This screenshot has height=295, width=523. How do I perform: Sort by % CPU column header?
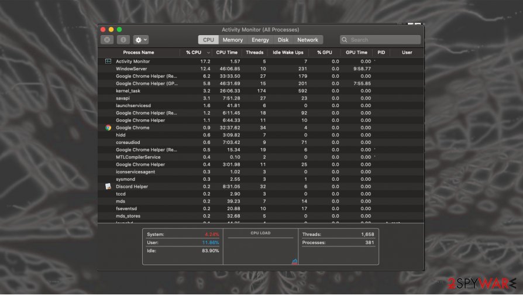pos(194,53)
